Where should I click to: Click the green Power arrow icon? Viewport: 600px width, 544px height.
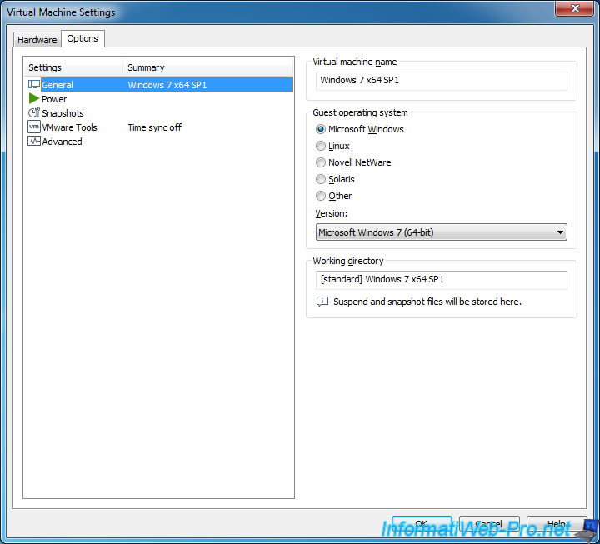pyautogui.click(x=34, y=99)
